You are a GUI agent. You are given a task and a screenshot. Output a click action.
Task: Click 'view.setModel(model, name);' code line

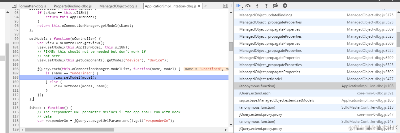pos(81,86)
